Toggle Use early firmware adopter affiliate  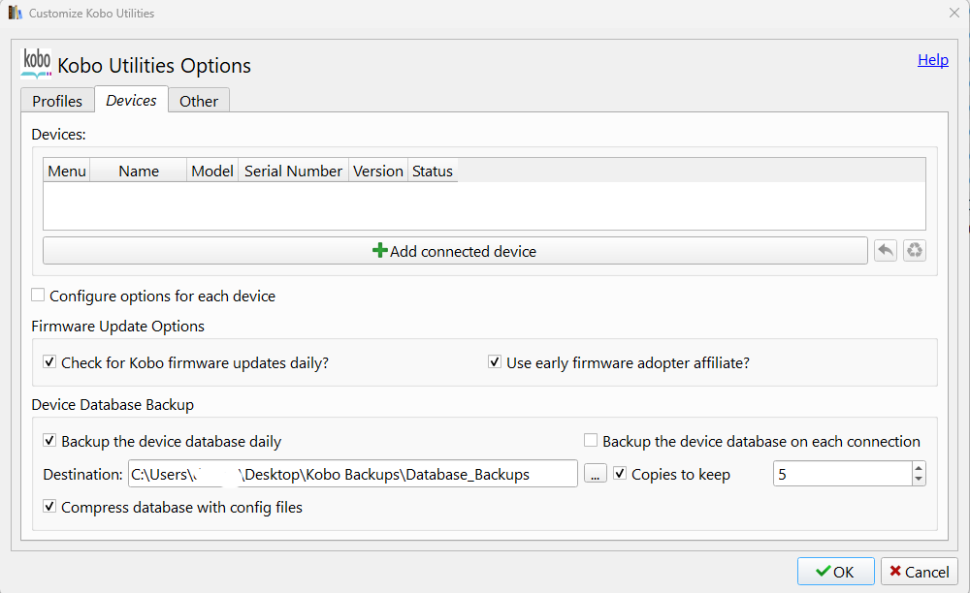[x=495, y=362]
